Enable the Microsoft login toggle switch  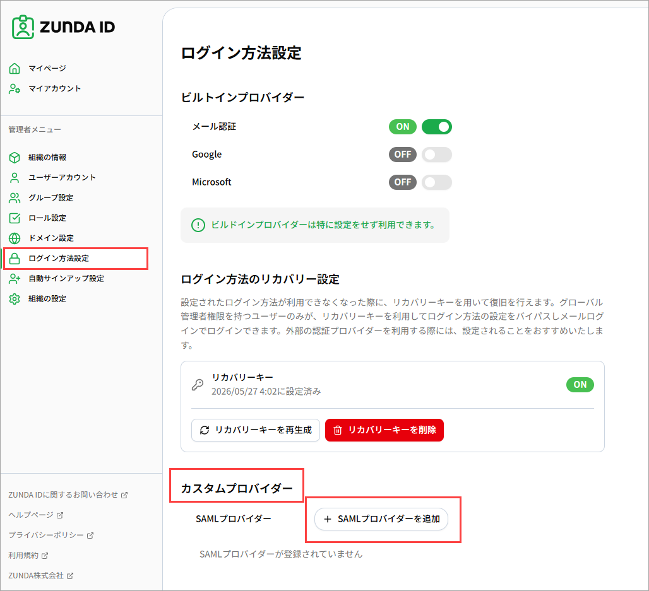pyautogui.click(x=437, y=182)
